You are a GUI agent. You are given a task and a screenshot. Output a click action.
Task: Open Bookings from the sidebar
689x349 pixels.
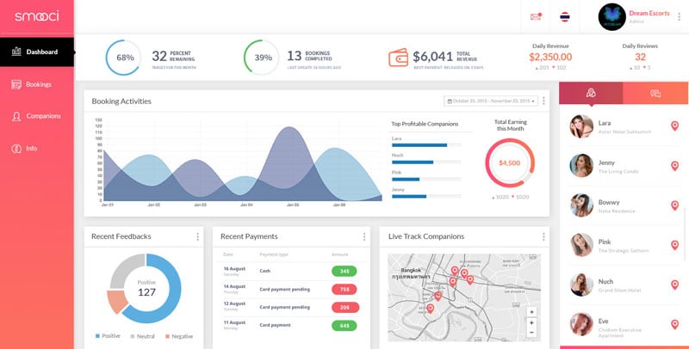click(38, 84)
